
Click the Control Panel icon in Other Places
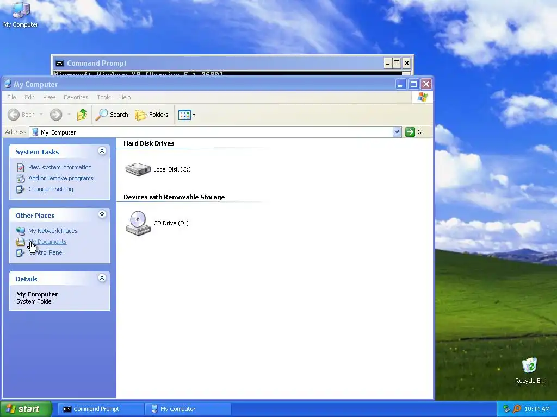click(21, 252)
